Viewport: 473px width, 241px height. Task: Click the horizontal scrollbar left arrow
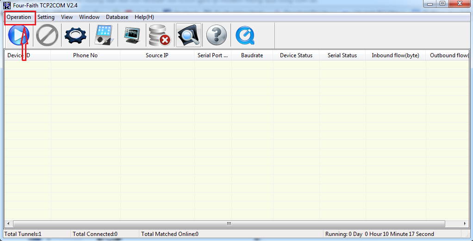click(8, 223)
